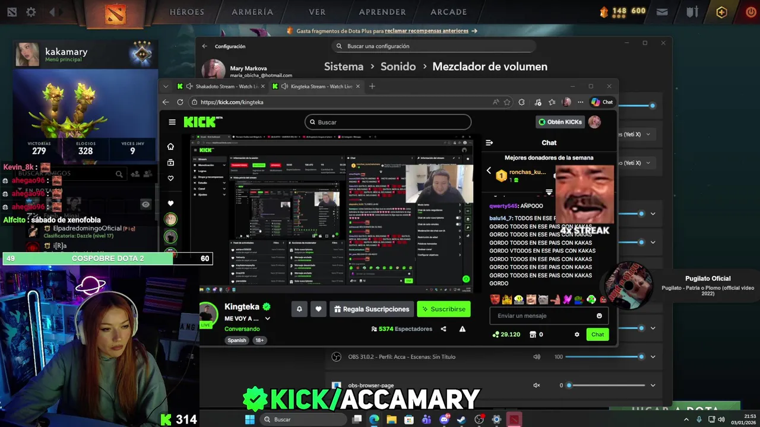Open the APRENDER menu in Dota 2

[382, 12]
